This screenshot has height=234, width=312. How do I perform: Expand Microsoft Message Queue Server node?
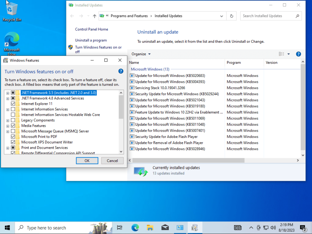tap(8, 132)
